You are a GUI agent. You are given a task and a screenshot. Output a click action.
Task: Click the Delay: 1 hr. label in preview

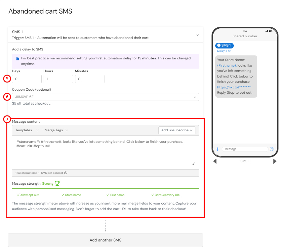(224, 51)
